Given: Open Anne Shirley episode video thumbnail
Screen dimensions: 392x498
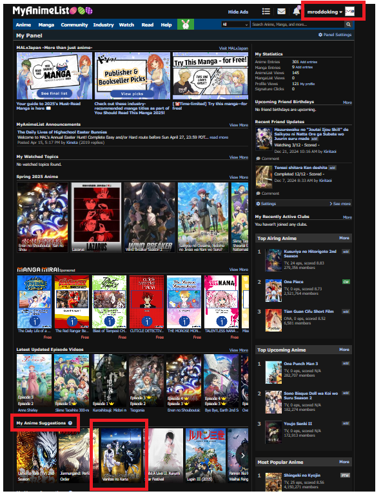Looking at the screenshot, I should coord(34,381).
